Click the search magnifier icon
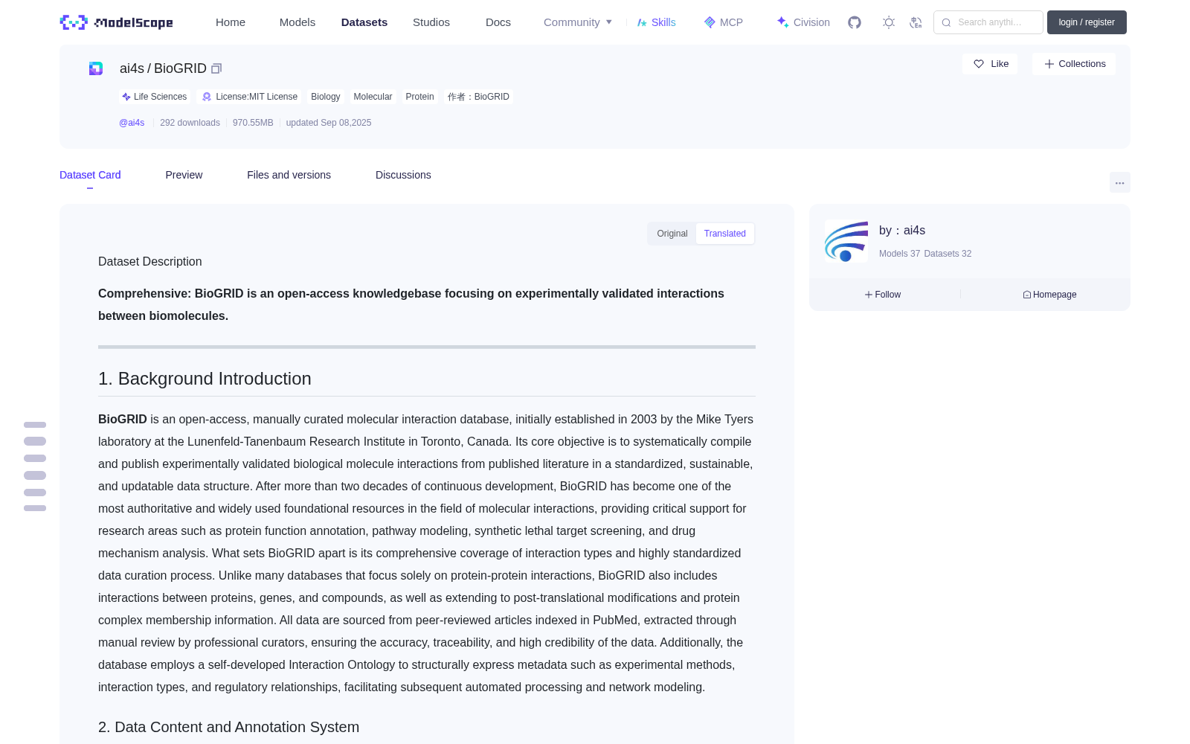Image resolution: width=1190 pixels, height=744 pixels. [946, 22]
